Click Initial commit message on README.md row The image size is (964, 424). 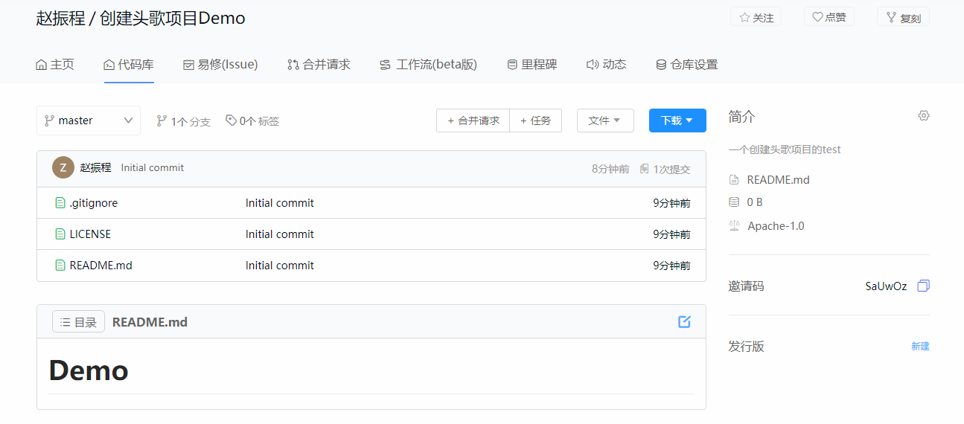pos(280,266)
